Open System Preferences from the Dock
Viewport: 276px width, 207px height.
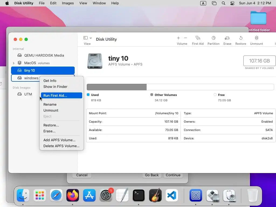(106, 195)
